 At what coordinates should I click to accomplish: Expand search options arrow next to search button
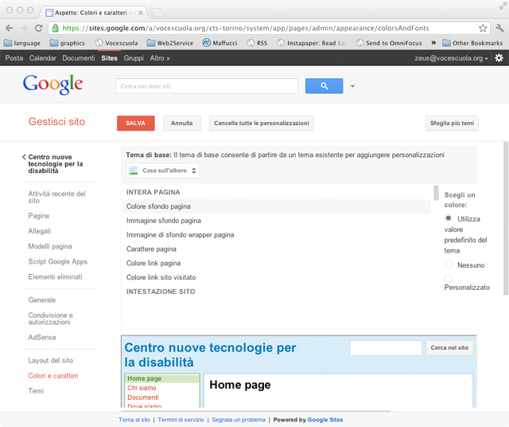coord(352,86)
